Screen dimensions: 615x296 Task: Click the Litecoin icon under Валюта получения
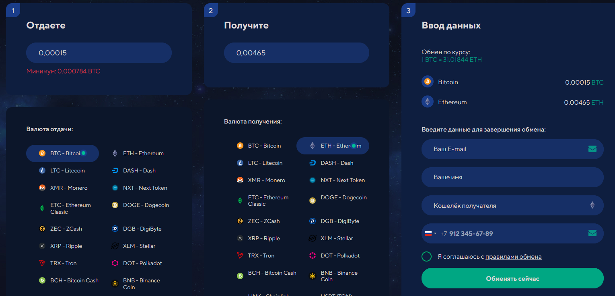click(x=240, y=163)
